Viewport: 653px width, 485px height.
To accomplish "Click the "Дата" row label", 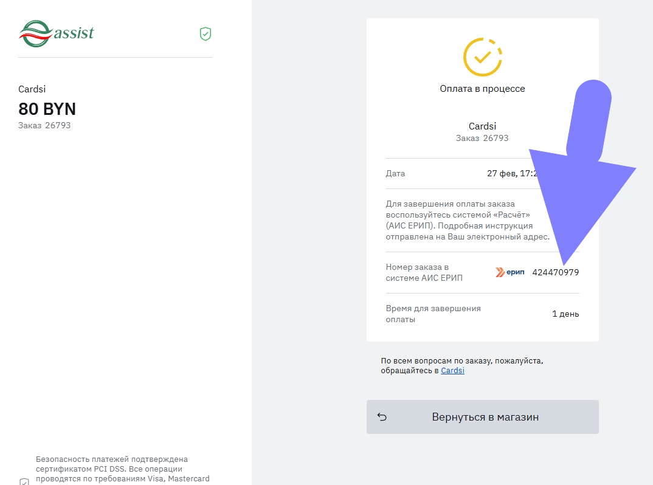I will pyautogui.click(x=395, y=173).
